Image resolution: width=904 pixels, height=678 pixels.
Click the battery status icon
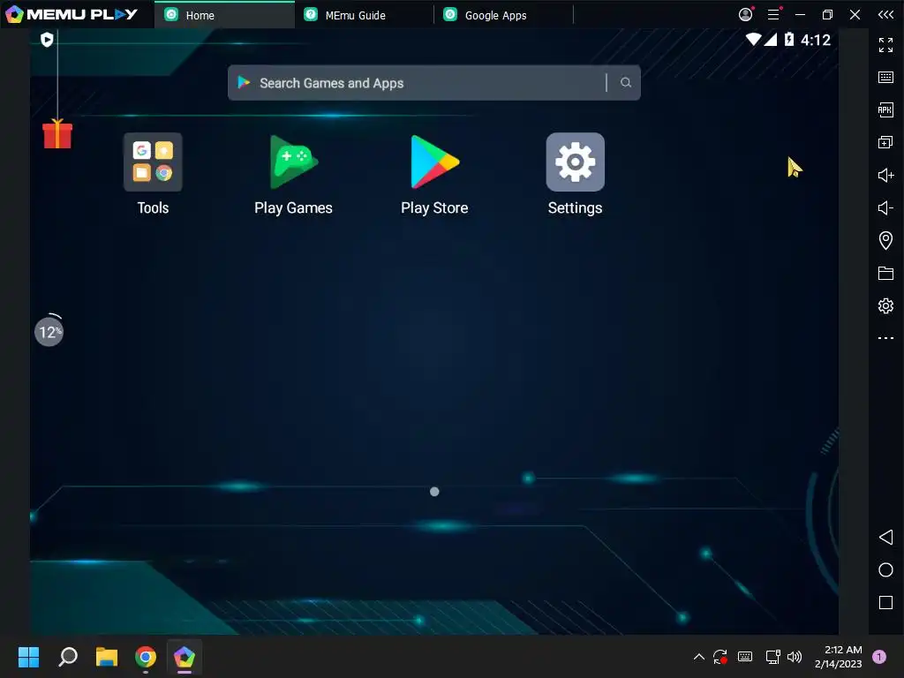pyautogui.click(x=789, y=39)
